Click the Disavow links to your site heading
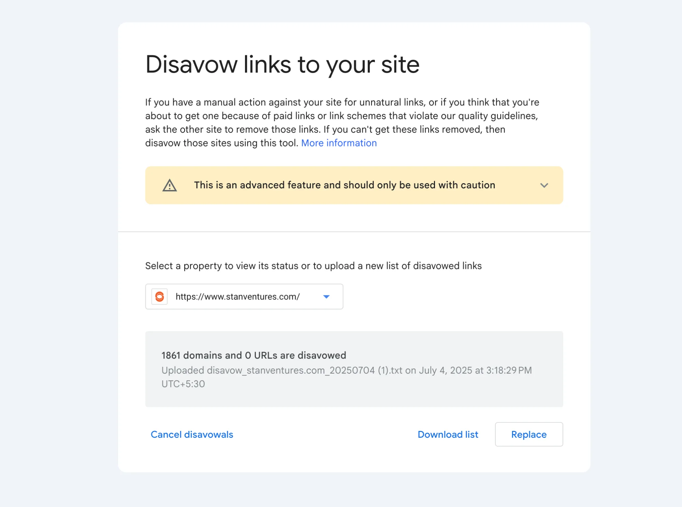 282,65
